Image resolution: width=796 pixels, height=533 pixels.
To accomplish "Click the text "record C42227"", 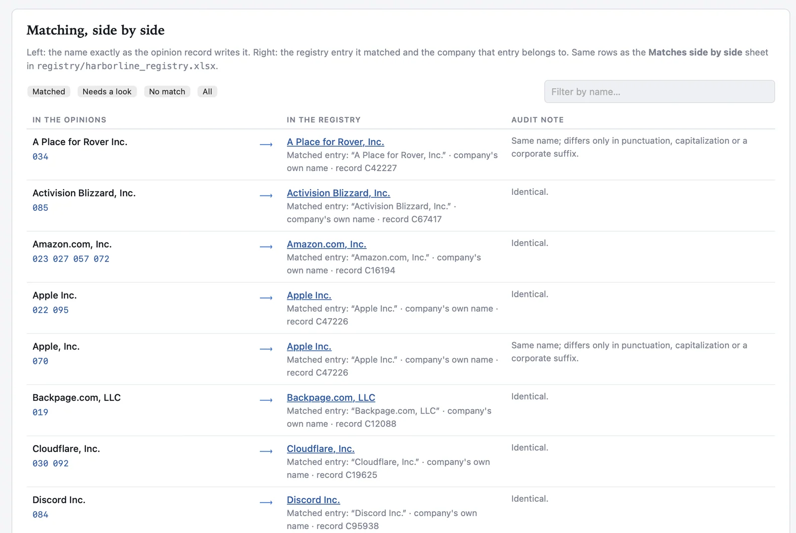I will point(366,168).
